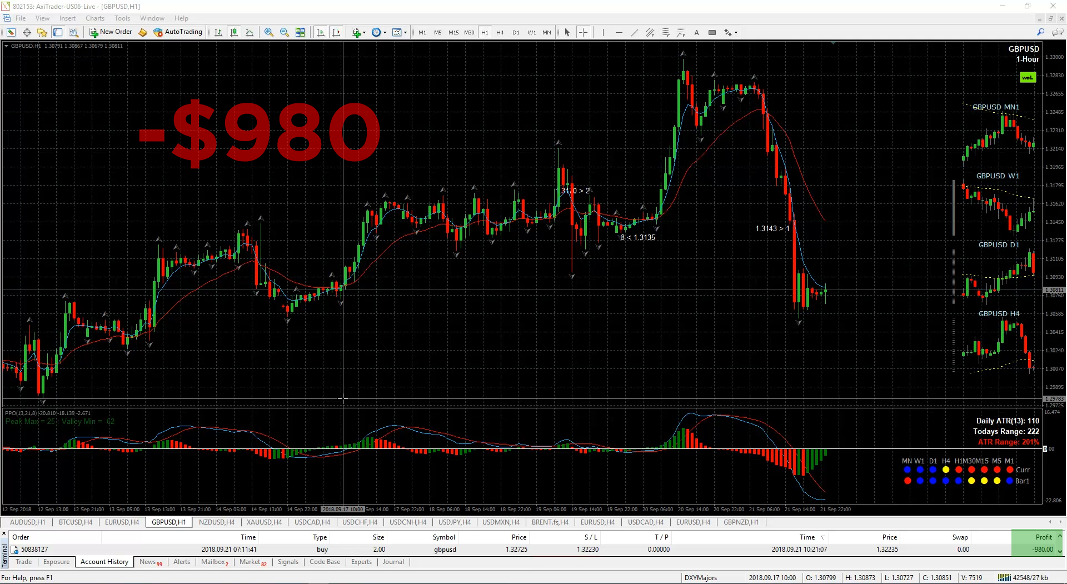This screenshot has height=584, width=1067.
Task: Add indicator via the Indicators list icon
Action: coord(356,32)
